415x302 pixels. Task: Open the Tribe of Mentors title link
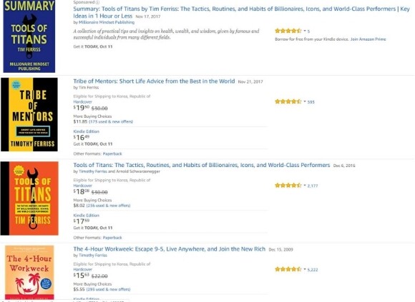(x=154, y=81)
